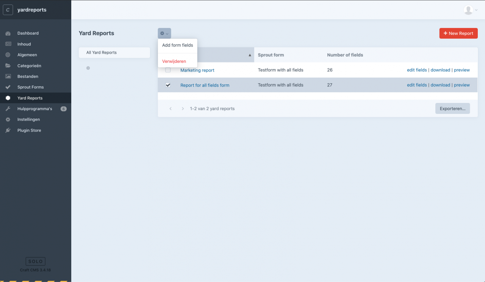This screenshot has height=282, width=485.
Task: Click the Instellingen gear icon
Action: tap(8, 119)
